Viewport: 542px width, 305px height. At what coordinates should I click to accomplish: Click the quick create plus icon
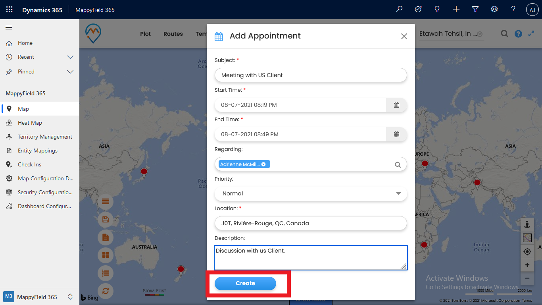(x=456, y=10)
